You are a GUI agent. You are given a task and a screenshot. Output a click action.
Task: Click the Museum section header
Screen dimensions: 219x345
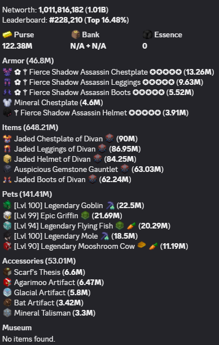pyautogui.click(x=17, y=327)
